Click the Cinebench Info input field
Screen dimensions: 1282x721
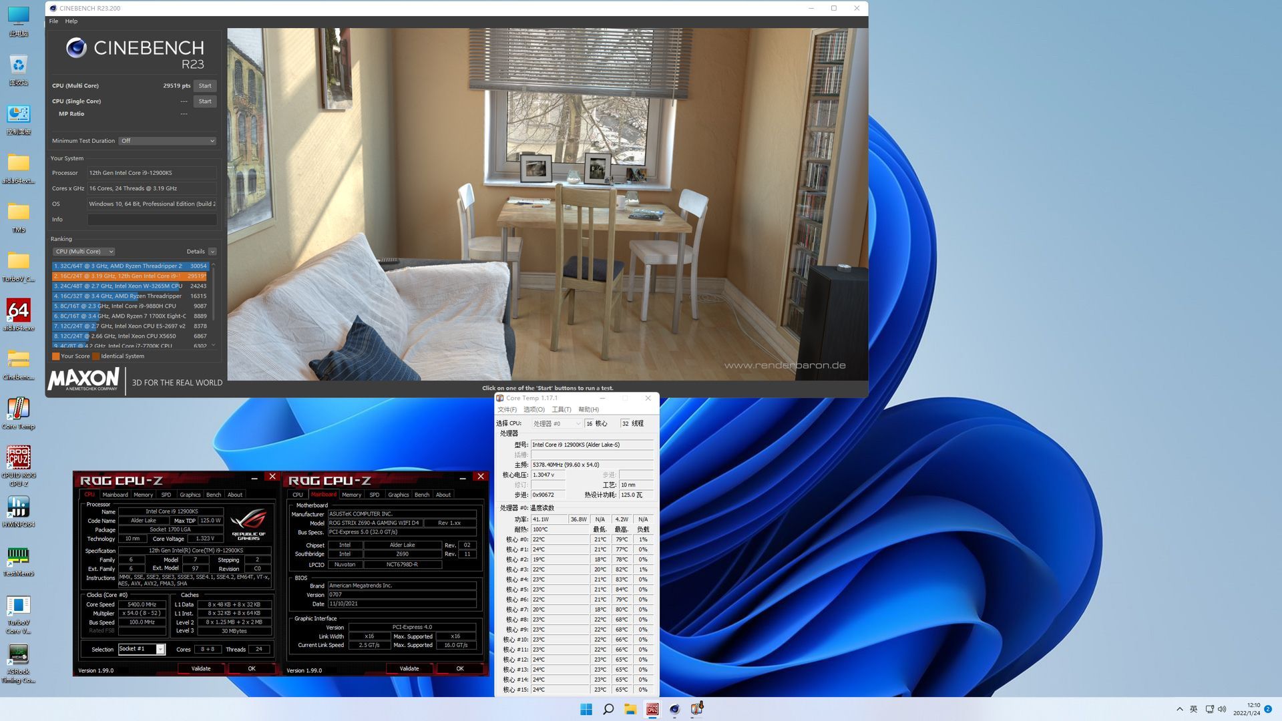[152, 220]
